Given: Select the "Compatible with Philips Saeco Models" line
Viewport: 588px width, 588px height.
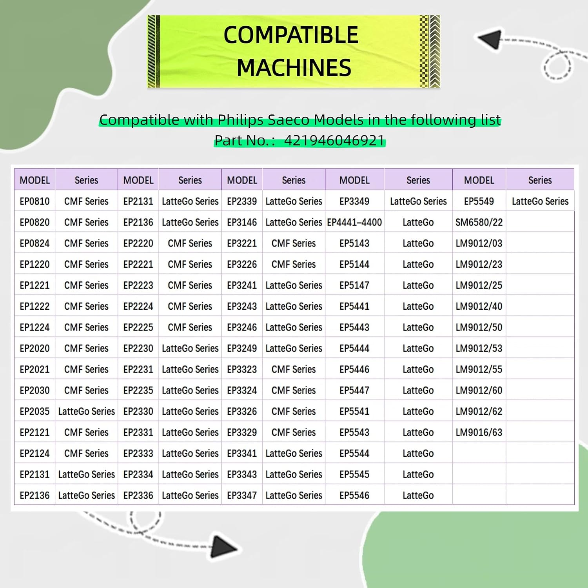Looking at the screenshot, I should click(x=300, y=120).
